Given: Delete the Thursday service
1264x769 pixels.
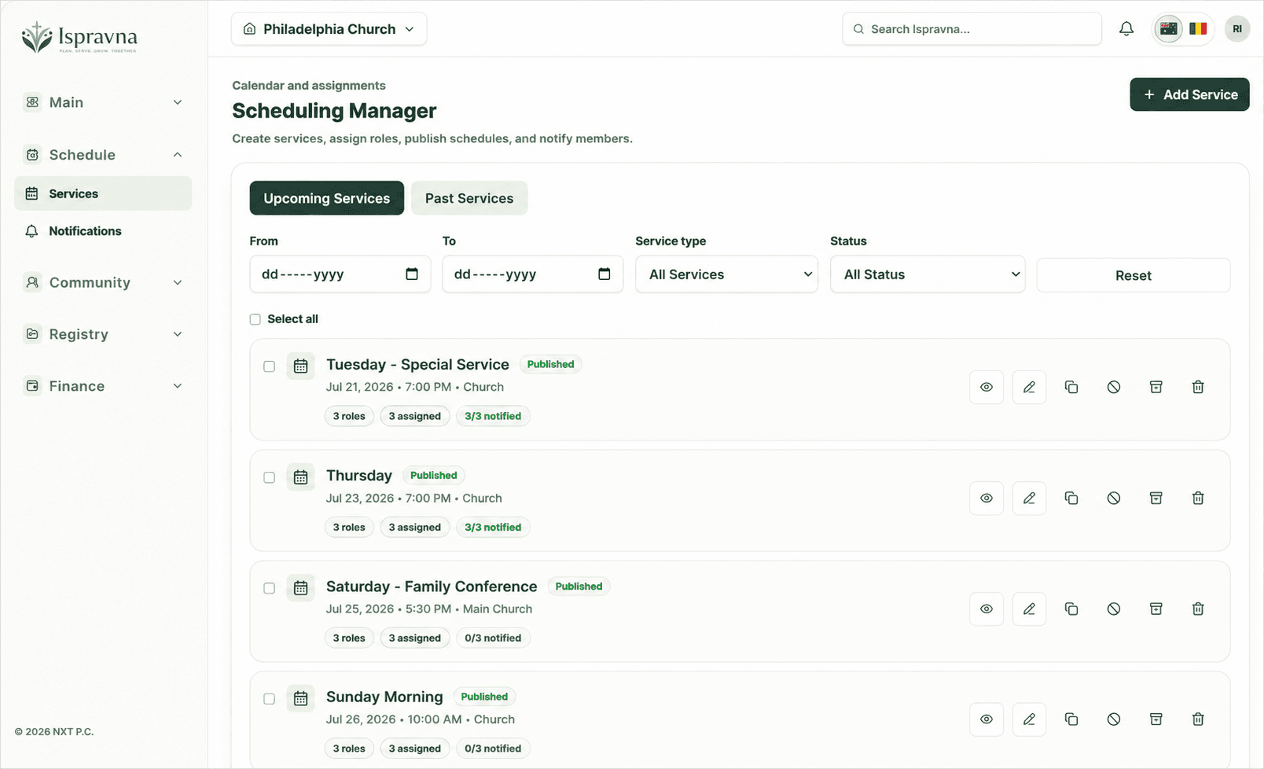Looking at the screenshot, I should click(x=1198, y=498).
